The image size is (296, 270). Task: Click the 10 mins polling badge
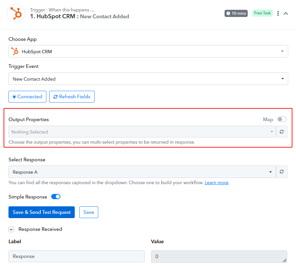click(x=236, y=13)
